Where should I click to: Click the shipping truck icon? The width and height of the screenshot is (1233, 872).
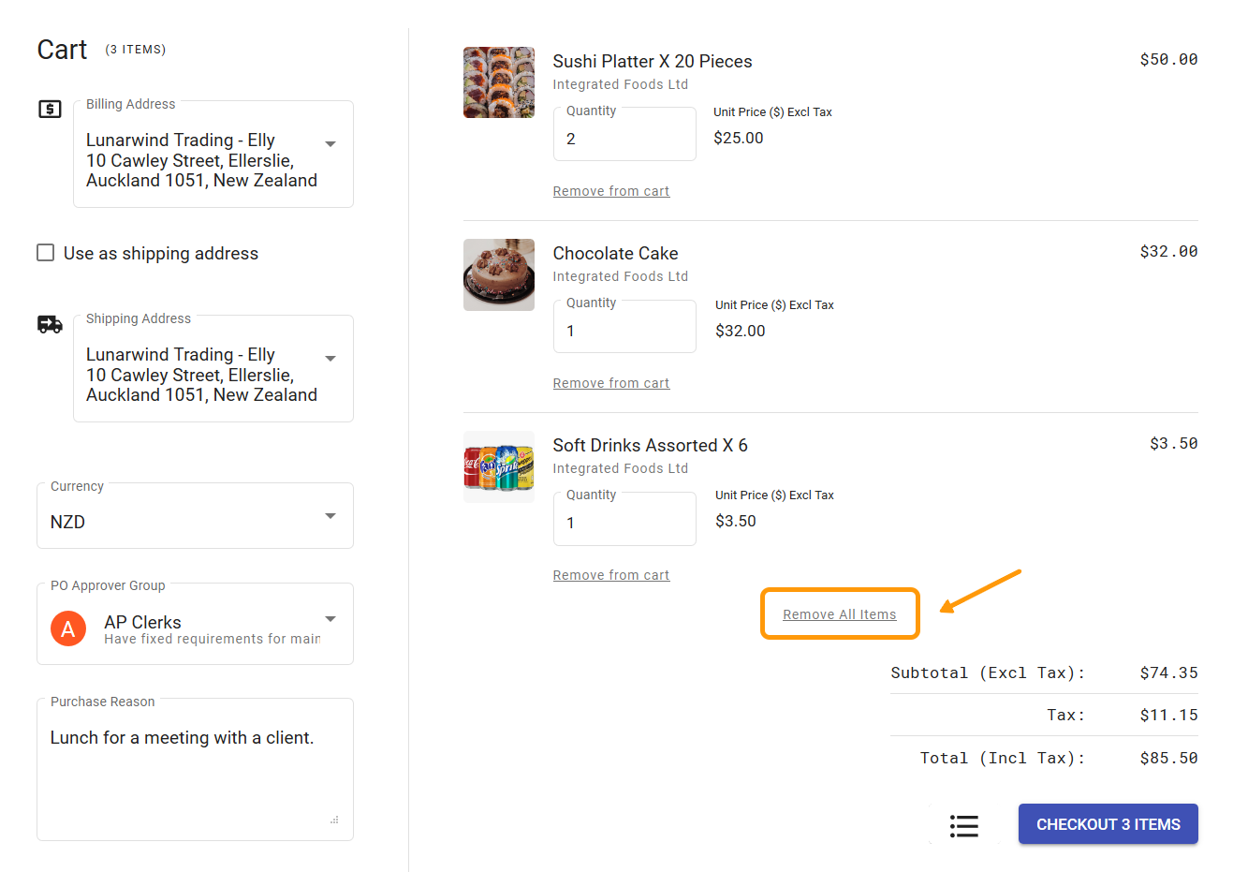point(50,324)
